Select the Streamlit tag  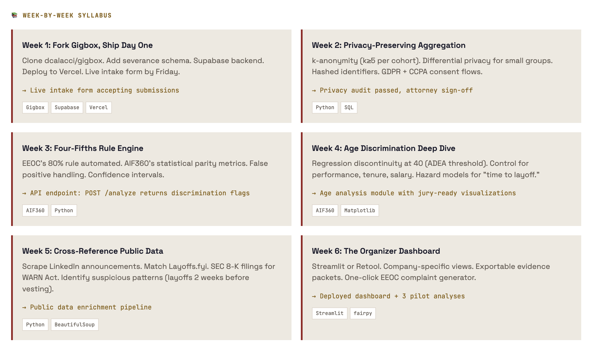[x=329, y=313]
